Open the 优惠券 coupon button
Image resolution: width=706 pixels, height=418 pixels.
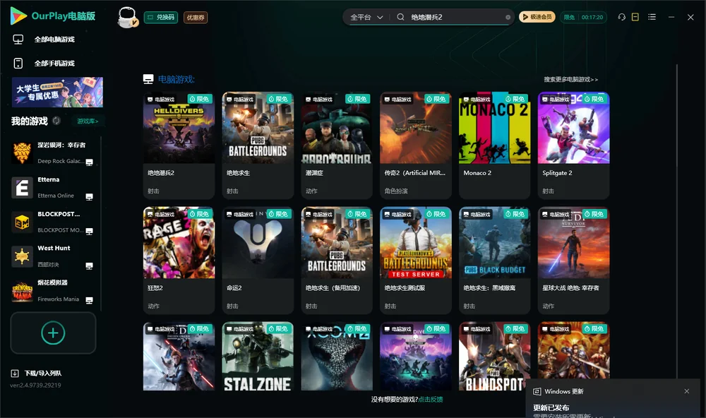[196, 17]
